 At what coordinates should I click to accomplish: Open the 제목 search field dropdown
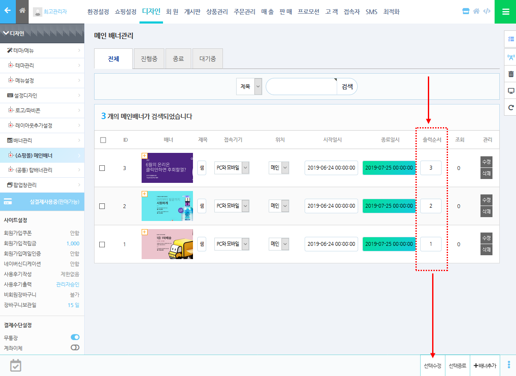(249, 86)
